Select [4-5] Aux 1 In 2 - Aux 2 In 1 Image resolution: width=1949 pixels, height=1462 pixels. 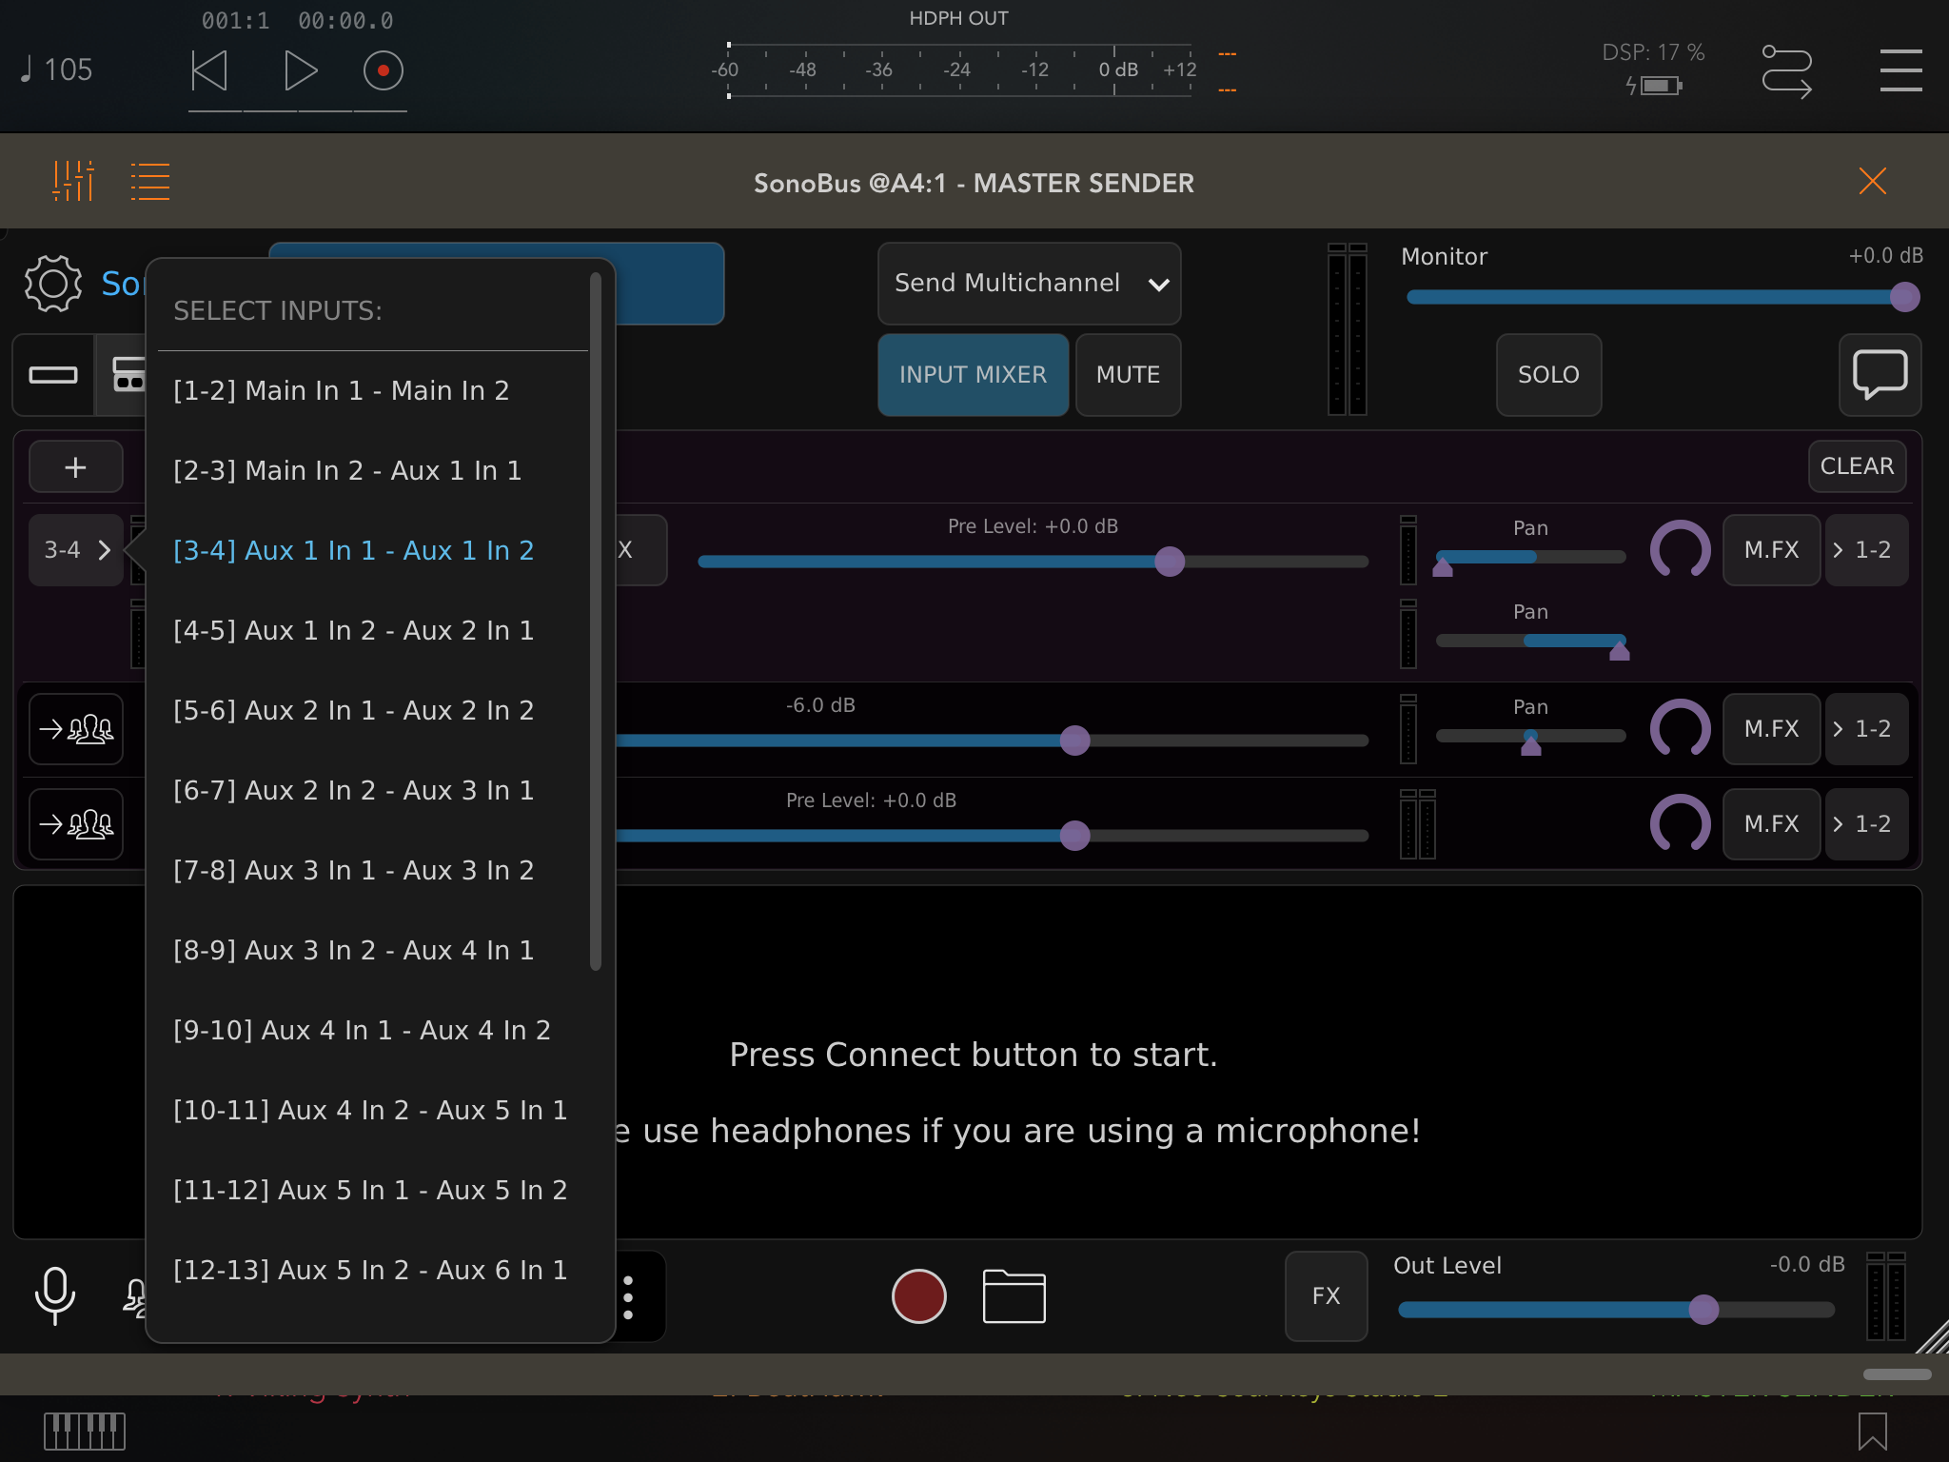[x=371, y=630]
